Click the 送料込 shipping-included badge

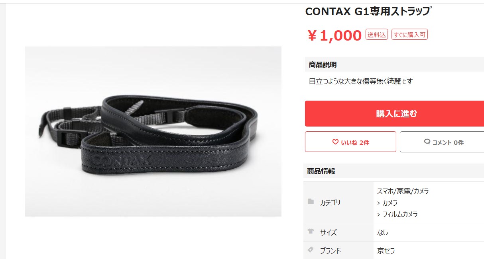point(377,35)
